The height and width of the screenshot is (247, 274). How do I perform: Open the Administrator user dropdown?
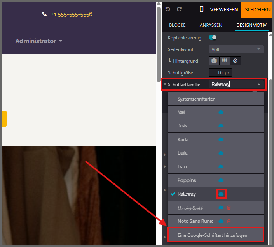click(38, 41)
